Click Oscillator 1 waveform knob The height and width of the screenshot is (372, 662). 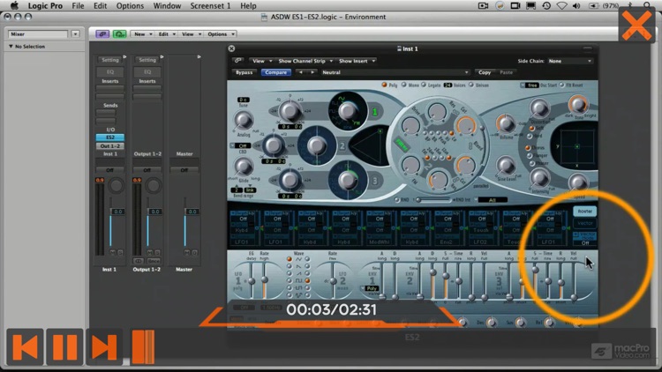pos(348,111)
